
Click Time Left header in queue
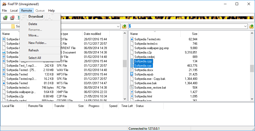(127, 106)
